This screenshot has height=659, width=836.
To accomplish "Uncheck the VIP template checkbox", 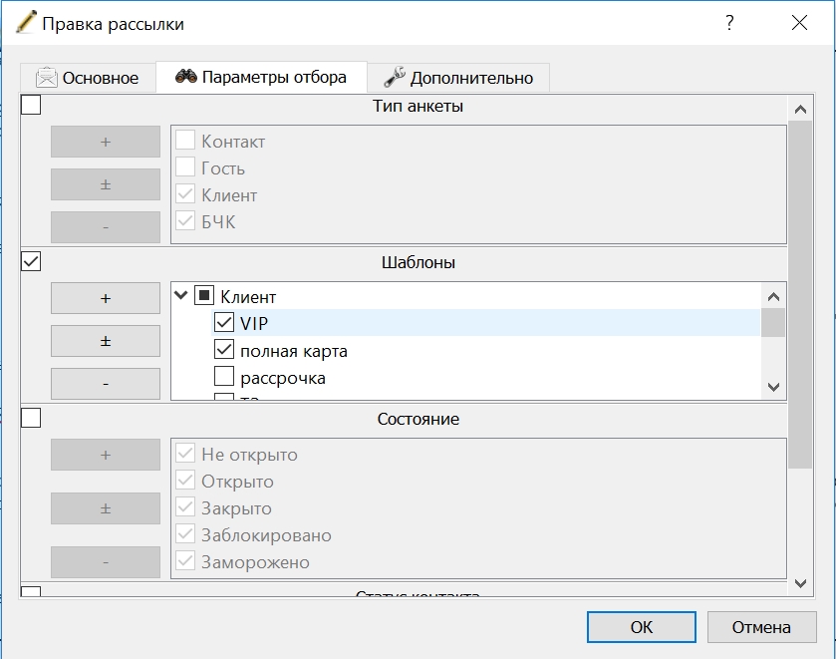I will pos(224,322).
